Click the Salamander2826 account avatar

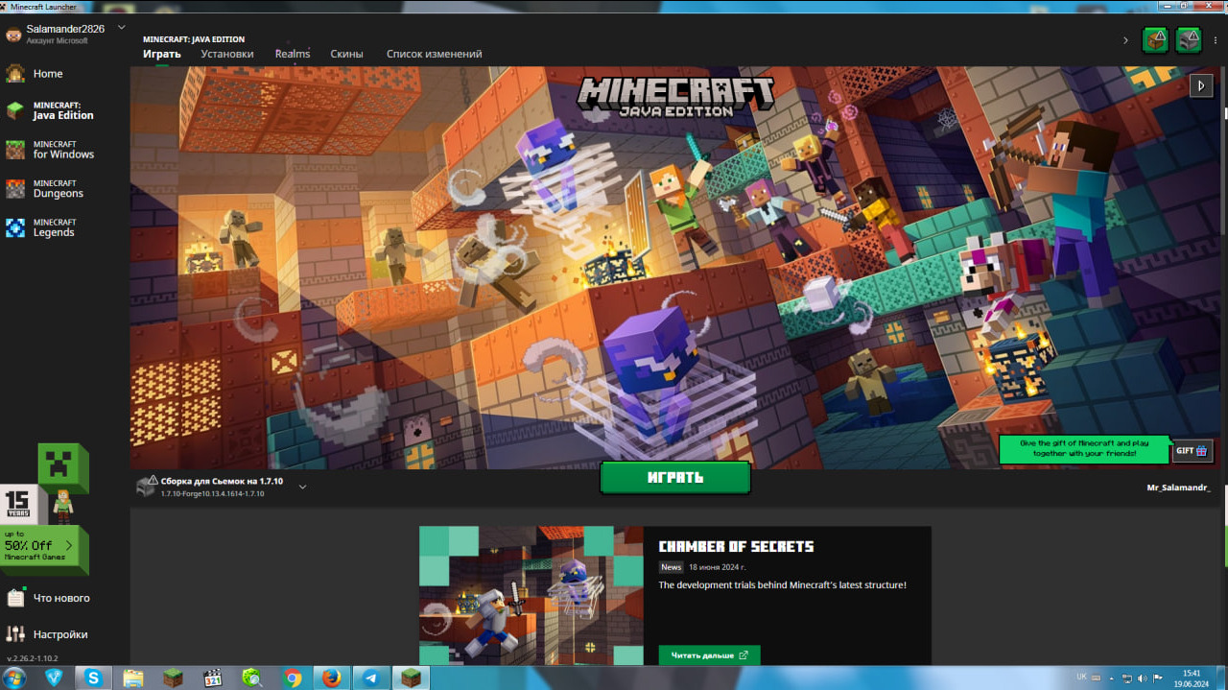(13, 35)
